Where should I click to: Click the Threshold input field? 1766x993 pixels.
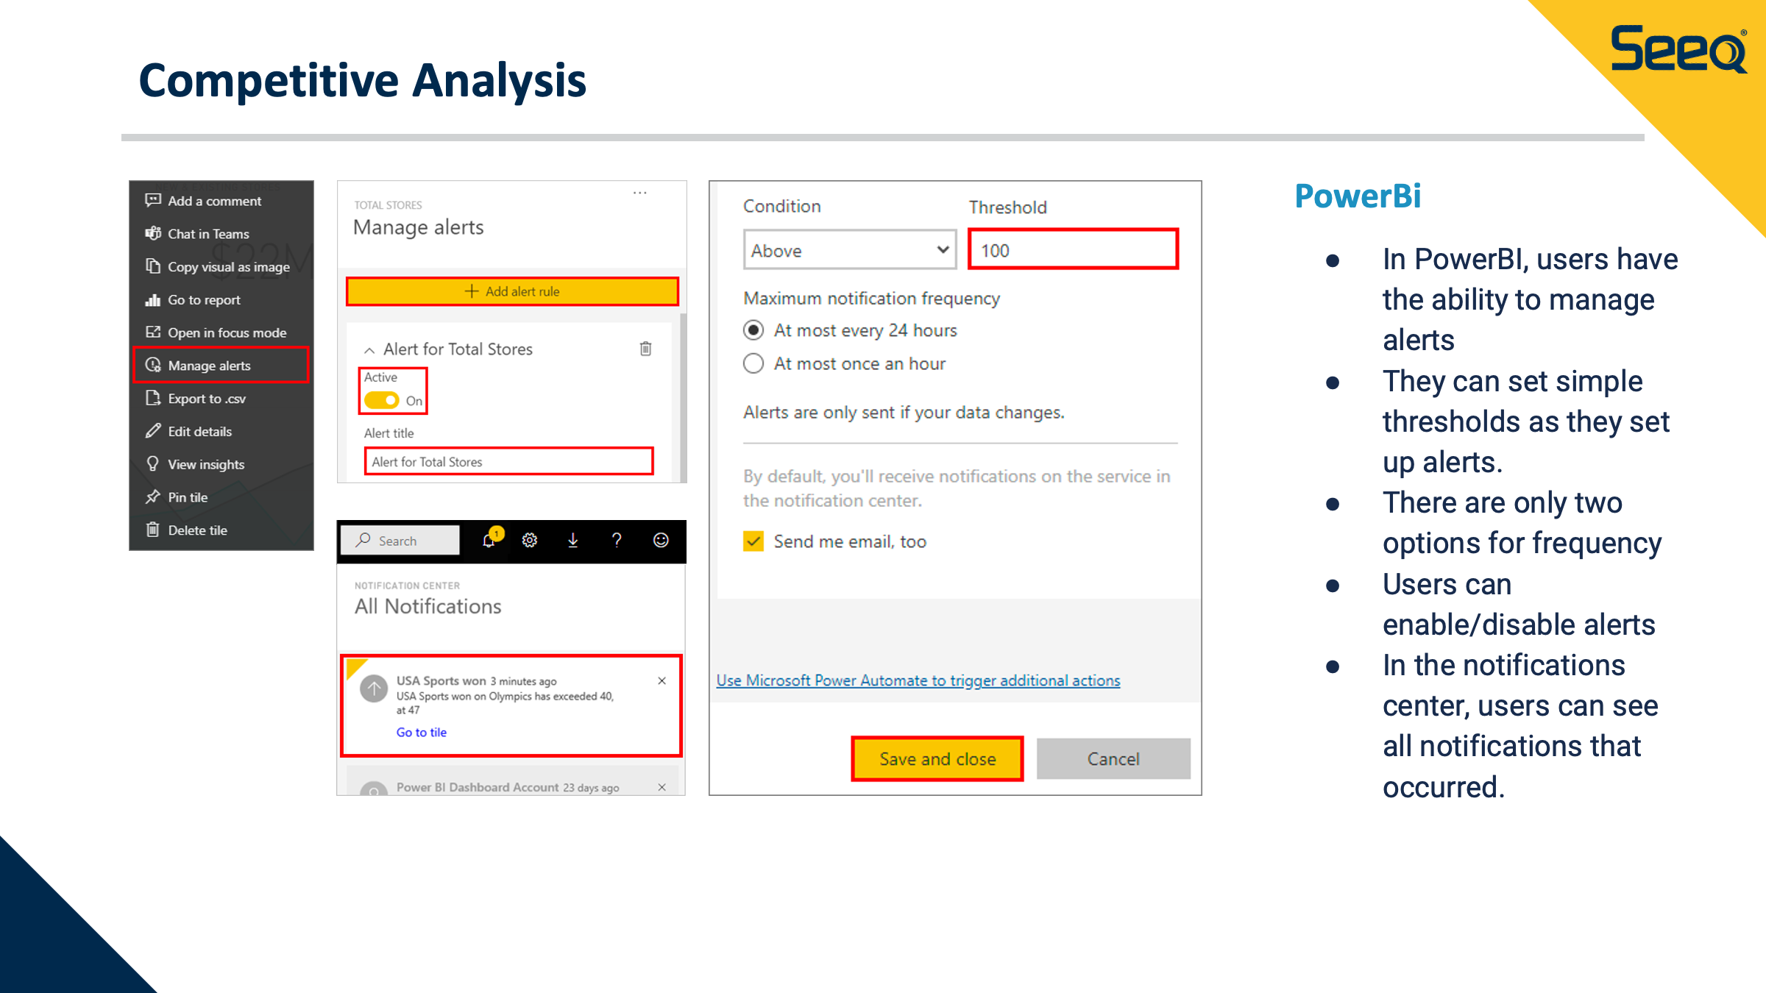coord(1073,250)
